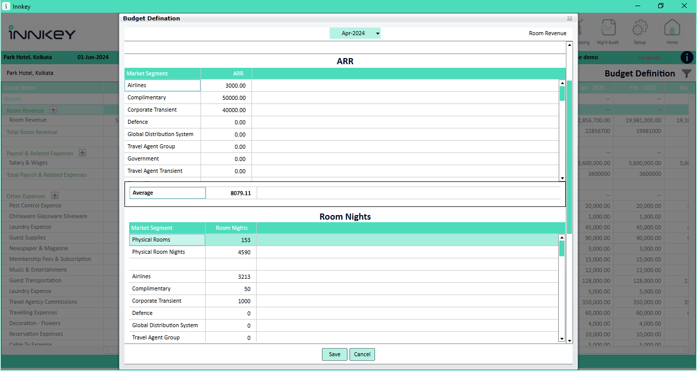Save the budget definition
This screenshot has height=371, width=697.
pos(335,354)
